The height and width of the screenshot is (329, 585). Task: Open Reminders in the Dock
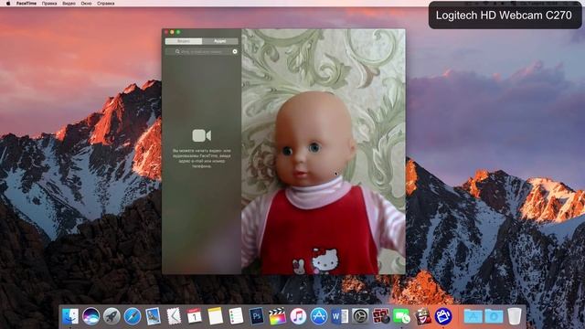pyautogui.click(x=236, y=316)
